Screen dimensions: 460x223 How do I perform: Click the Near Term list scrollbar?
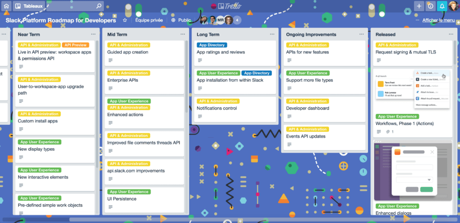point(97,104)
